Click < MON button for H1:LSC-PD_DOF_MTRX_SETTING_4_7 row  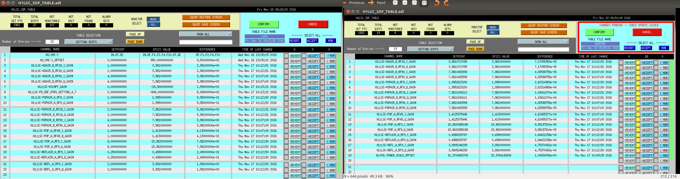tap(331, 93)
